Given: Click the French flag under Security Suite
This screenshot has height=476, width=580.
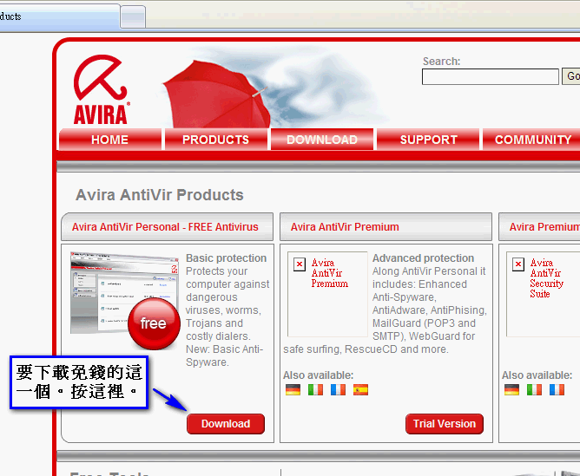Looking at the screenshot, I should (x=557, y=389).
